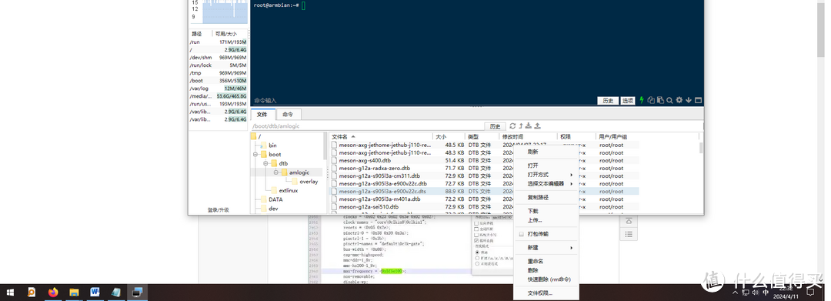
Task: Collapse the amlogic folder tree node
Action: pos(276,172)
